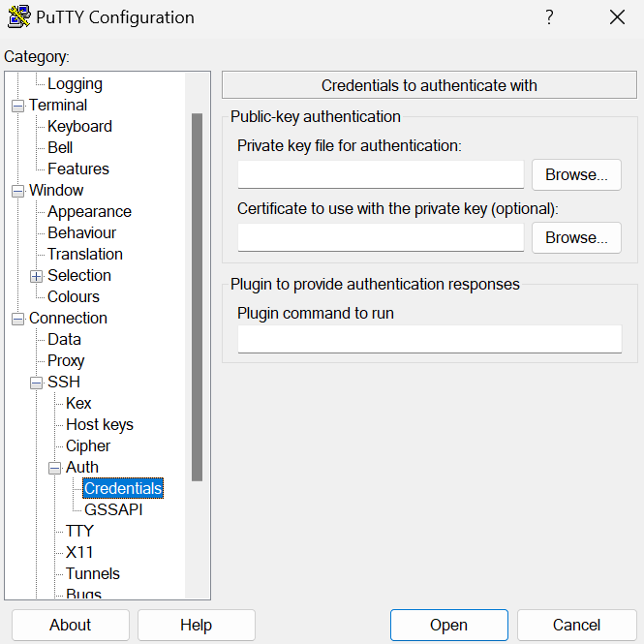Click the 'Public-key authentication' group label
Image resolution: width=644 pixels, height=644 pixels.
pos(315,117)
